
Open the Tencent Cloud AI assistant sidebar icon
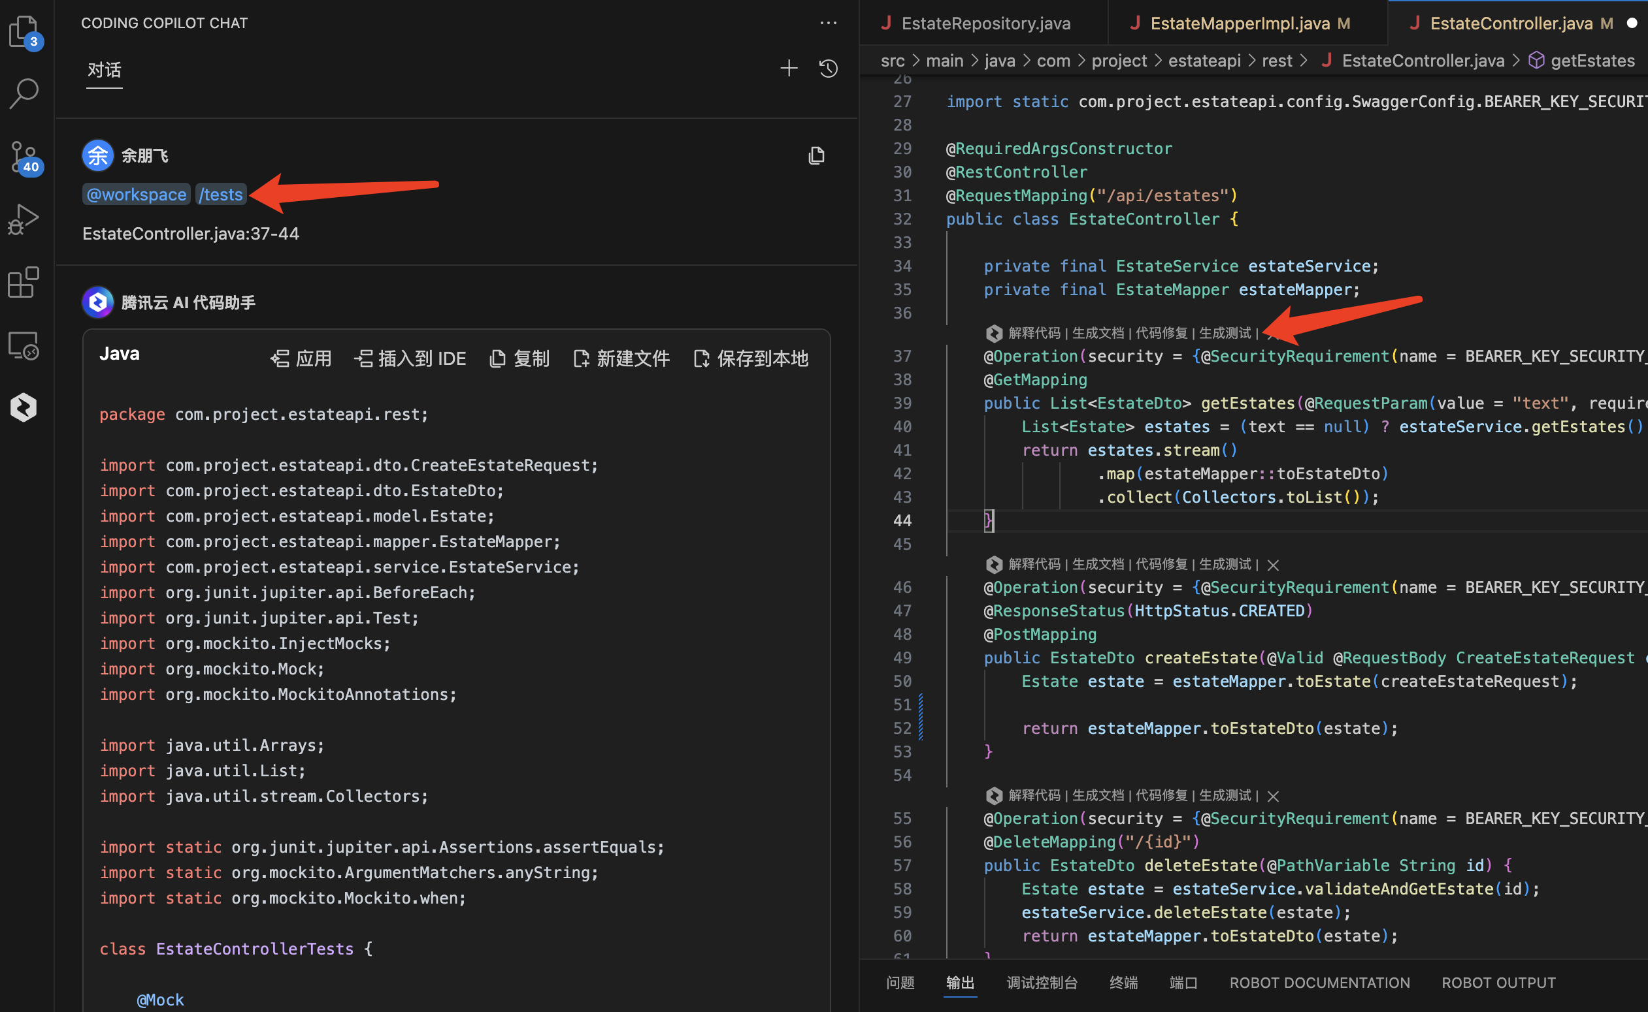24,407
